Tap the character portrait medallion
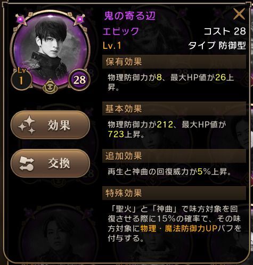Viewport: 253px width, 265px height. [51, 51]
